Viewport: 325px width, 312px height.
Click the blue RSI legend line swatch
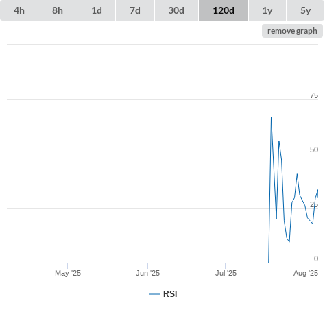(154, 294)
